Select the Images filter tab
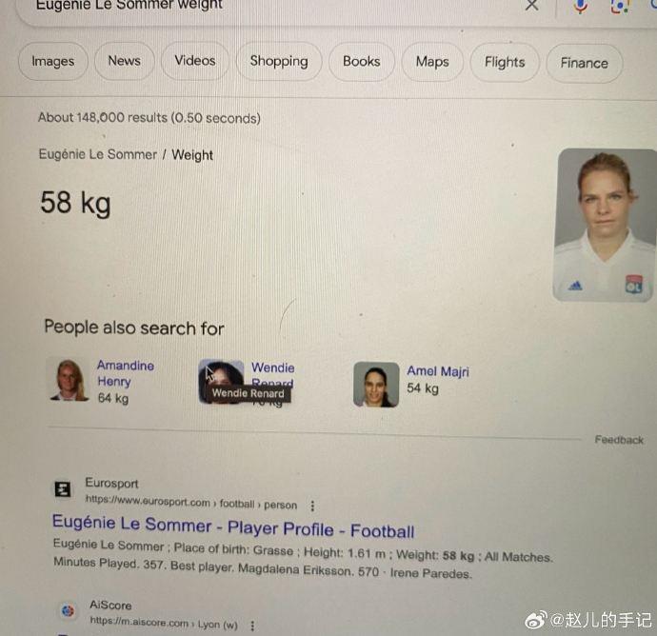Image resolution: width=657 pixels, height=636 pixels. pyautogui.click(x=53, y=61)
